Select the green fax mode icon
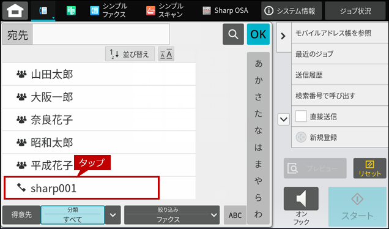Image resolution: width=389 pixels, height=229 pixels. tap(71, 10)
